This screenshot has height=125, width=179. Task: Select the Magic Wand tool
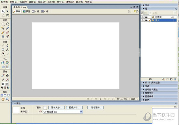(x=3, y=28)
